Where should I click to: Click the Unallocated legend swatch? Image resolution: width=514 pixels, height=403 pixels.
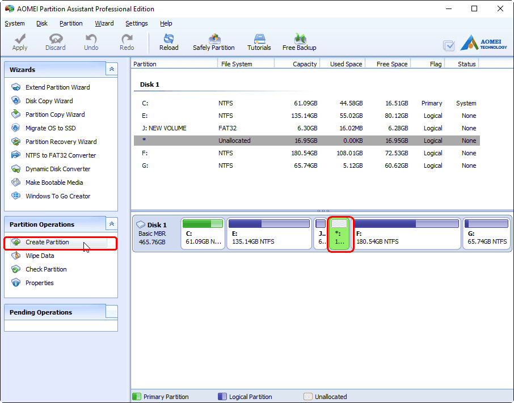point(308,396)
